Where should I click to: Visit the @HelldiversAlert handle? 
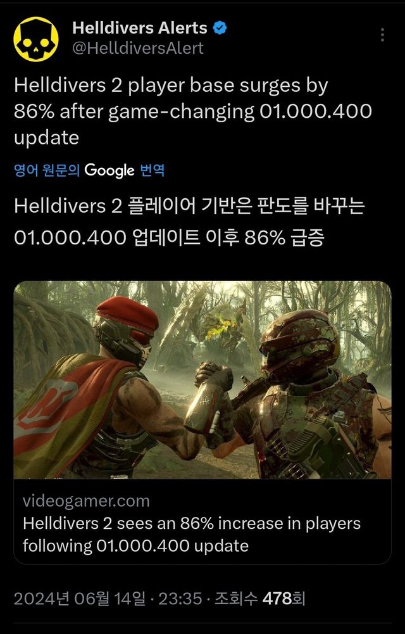pyautogui.click(x=138, y=48)
